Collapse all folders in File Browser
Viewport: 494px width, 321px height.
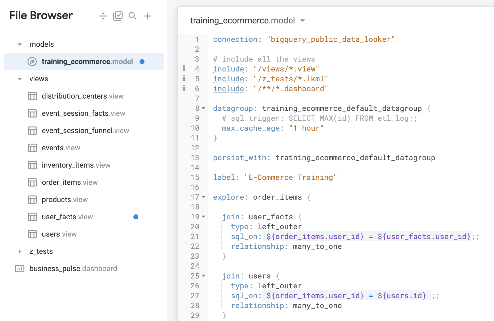(103, 16)
